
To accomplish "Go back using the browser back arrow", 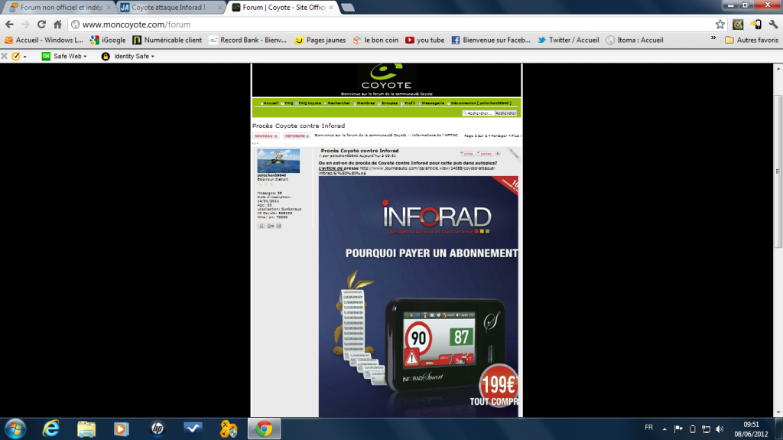I will (9, 24).
